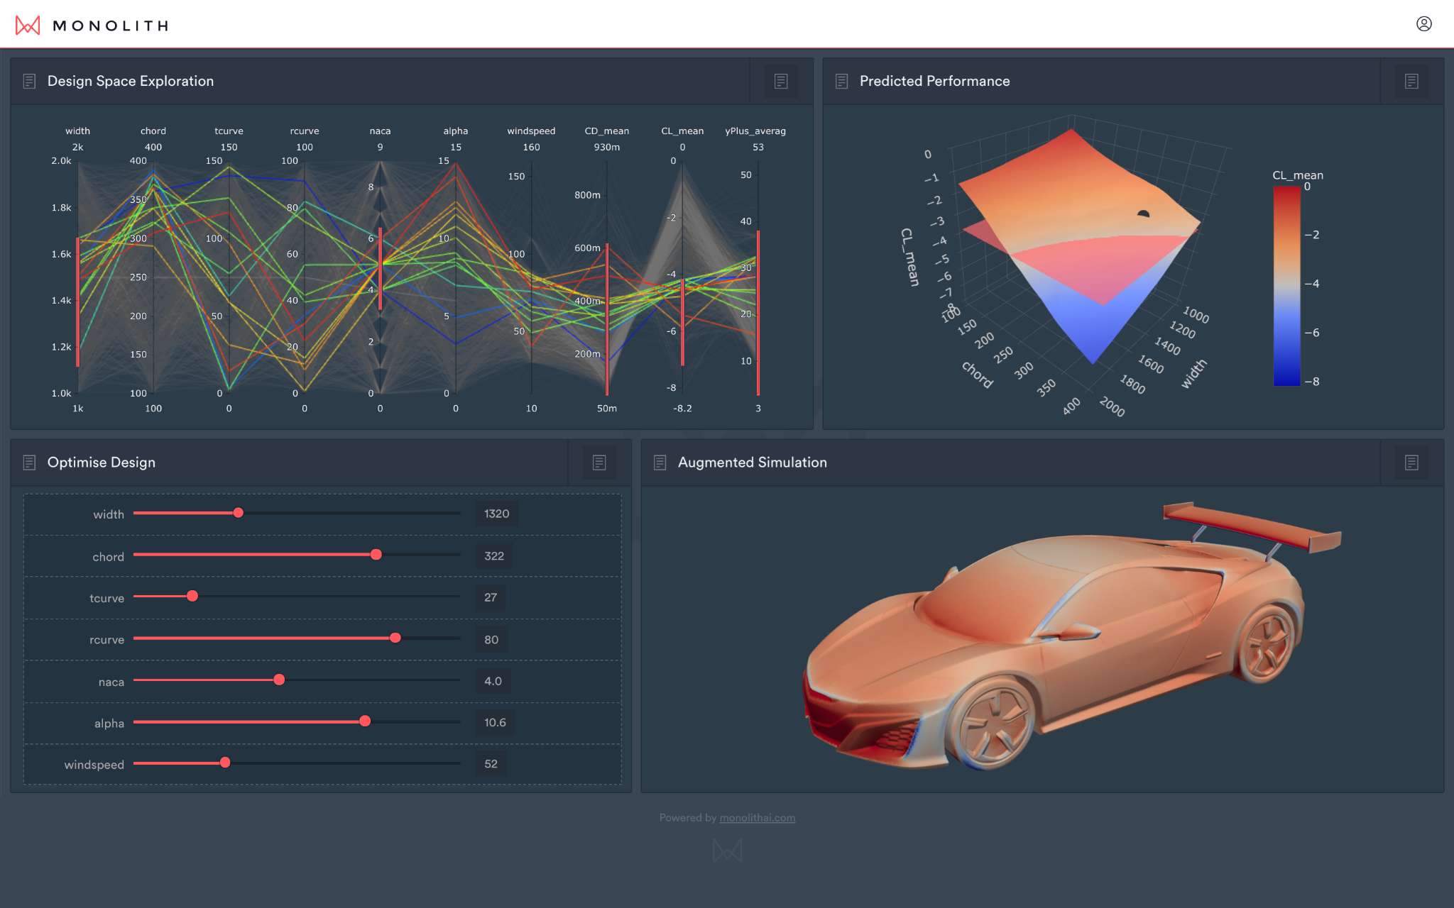Open Design Space Exploration notes icon on right
Screen dimensions: 1454x908
[x=781, y=82]
